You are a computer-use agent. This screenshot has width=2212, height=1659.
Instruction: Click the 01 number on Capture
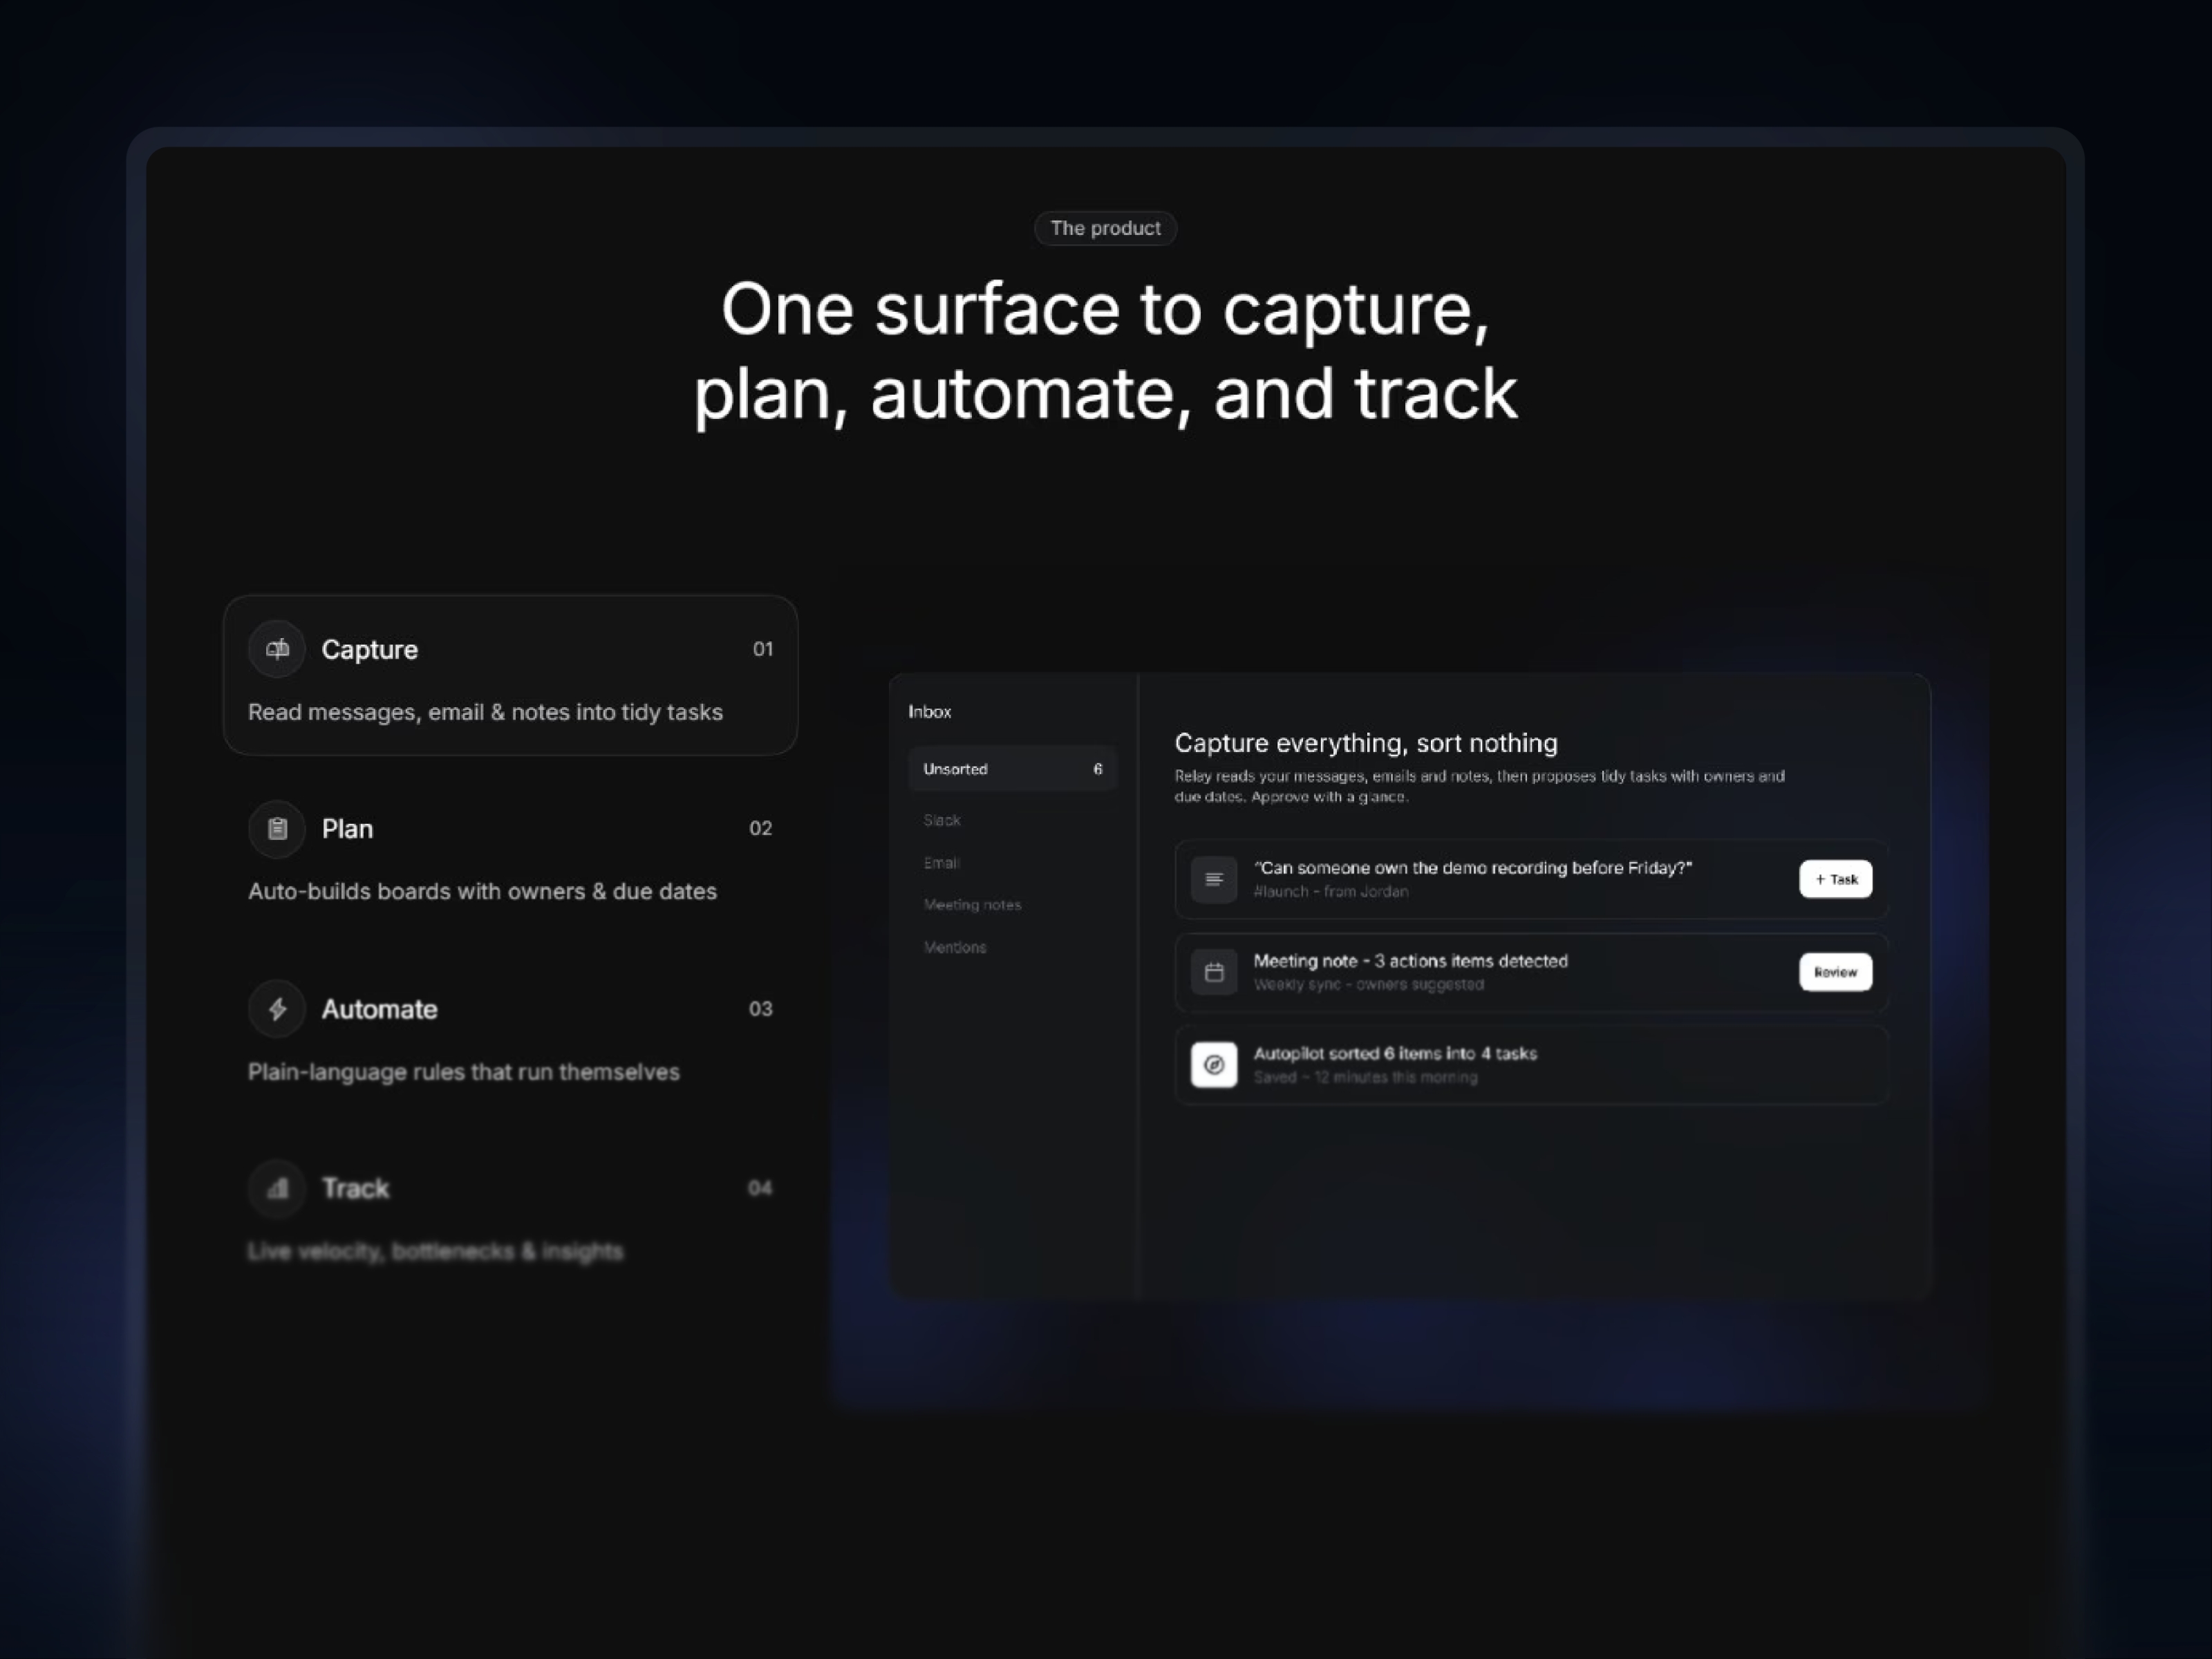[x=763, y=649]
